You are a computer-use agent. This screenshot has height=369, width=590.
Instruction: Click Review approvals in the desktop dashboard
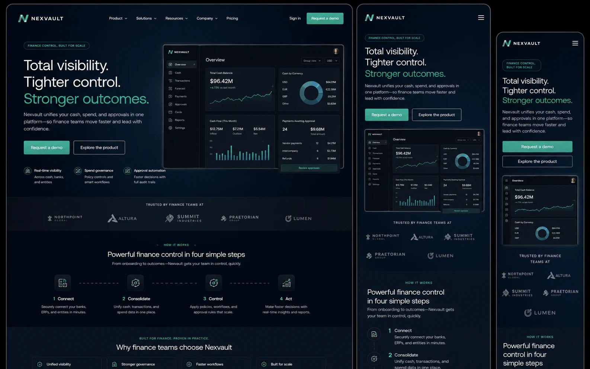click(309, 168)
